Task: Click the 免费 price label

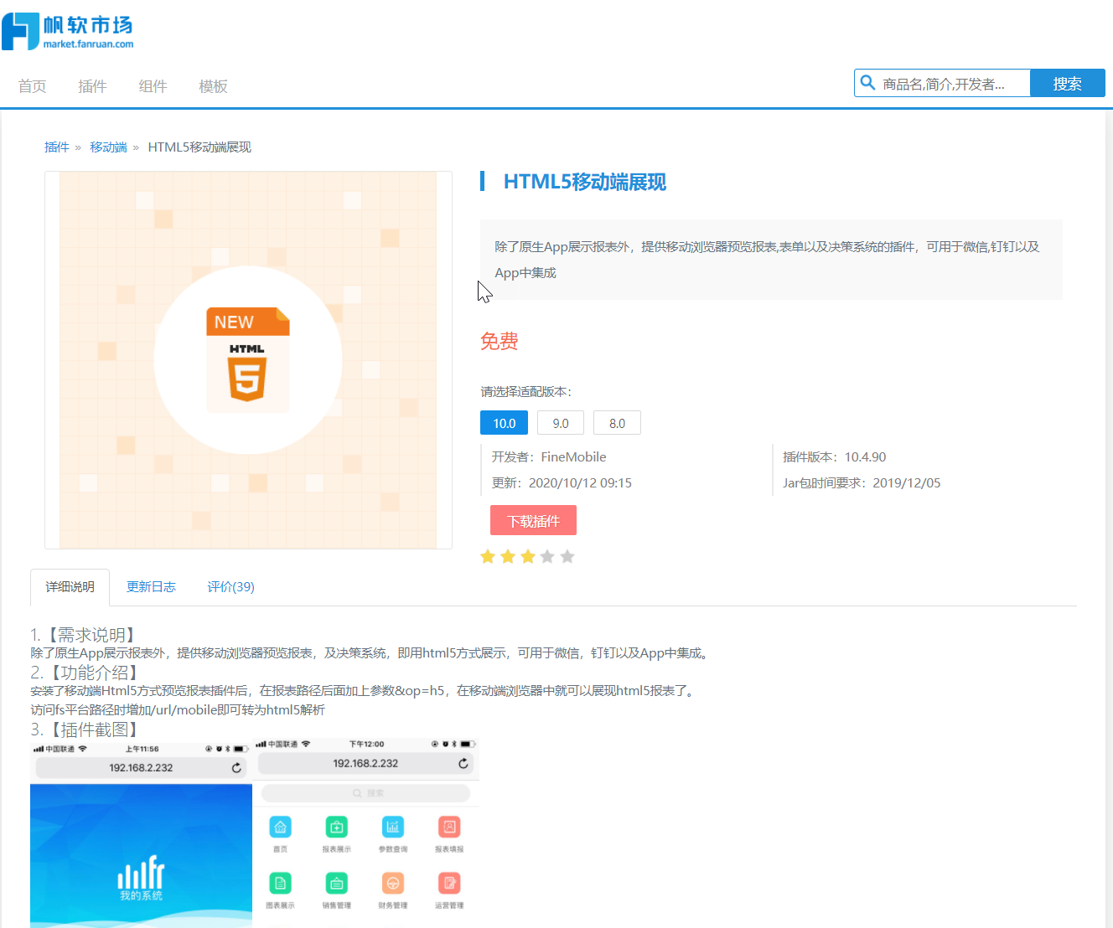Action: click(x=499, y=341)
